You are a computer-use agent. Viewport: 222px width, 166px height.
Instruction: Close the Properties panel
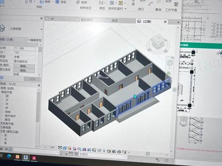41,18
